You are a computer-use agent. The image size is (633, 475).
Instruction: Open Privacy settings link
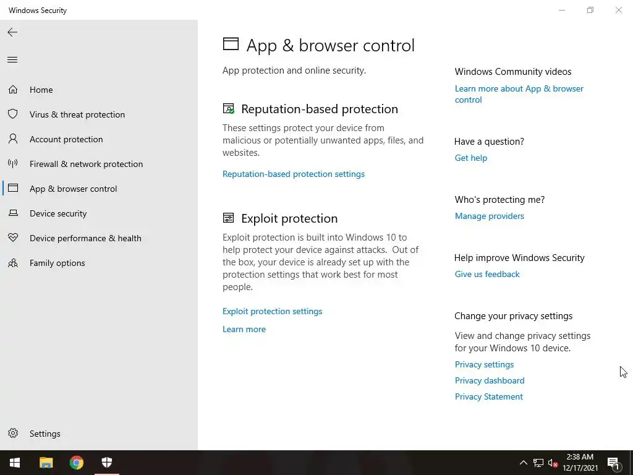(x=485, y=364)
